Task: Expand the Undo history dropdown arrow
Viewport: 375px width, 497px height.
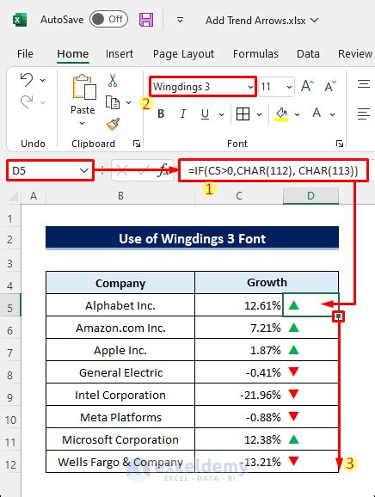Action: (42, 80)
